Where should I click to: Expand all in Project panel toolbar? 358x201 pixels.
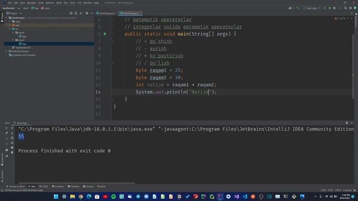point(76,13)
